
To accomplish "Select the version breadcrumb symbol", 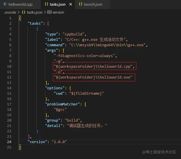I will (58, 12).
